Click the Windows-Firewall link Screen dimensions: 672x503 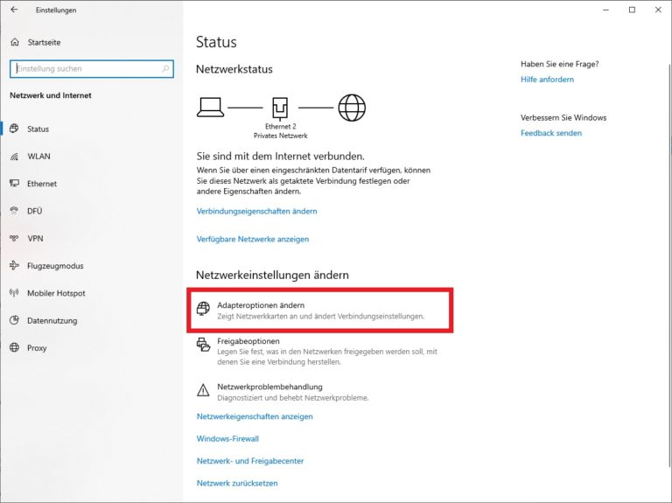pos(227,438)
